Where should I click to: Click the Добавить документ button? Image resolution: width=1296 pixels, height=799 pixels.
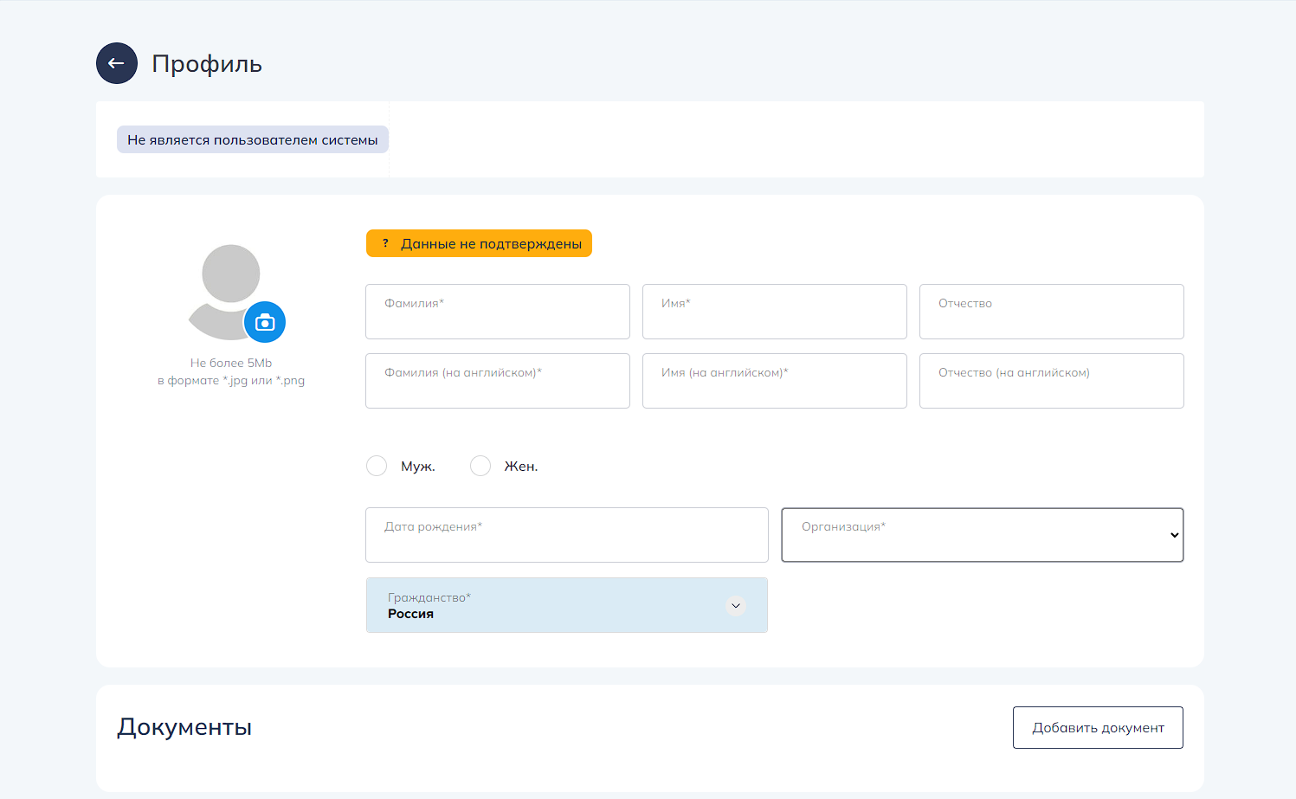[1098, 728]
